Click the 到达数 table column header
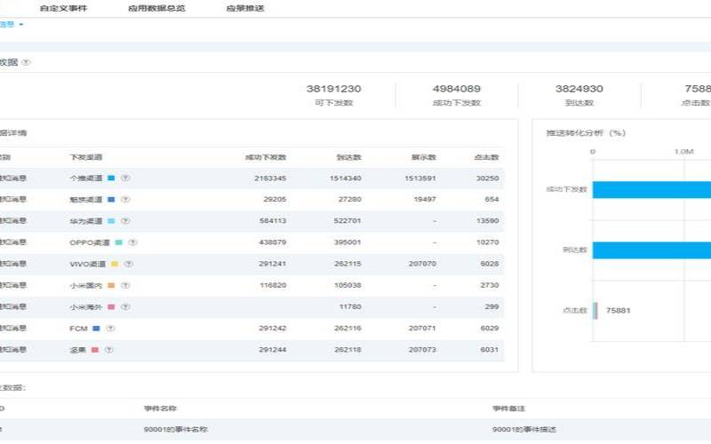 coord(348,157)
